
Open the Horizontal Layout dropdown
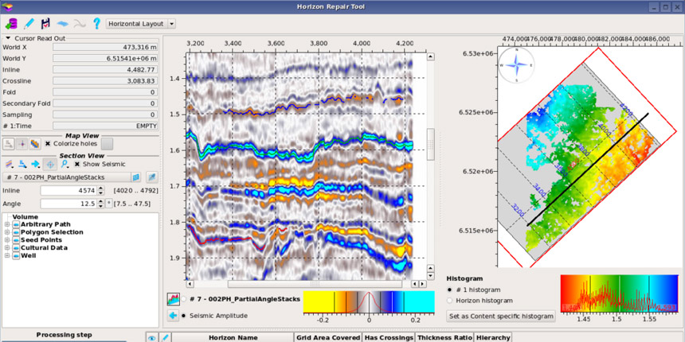(141, 24)
